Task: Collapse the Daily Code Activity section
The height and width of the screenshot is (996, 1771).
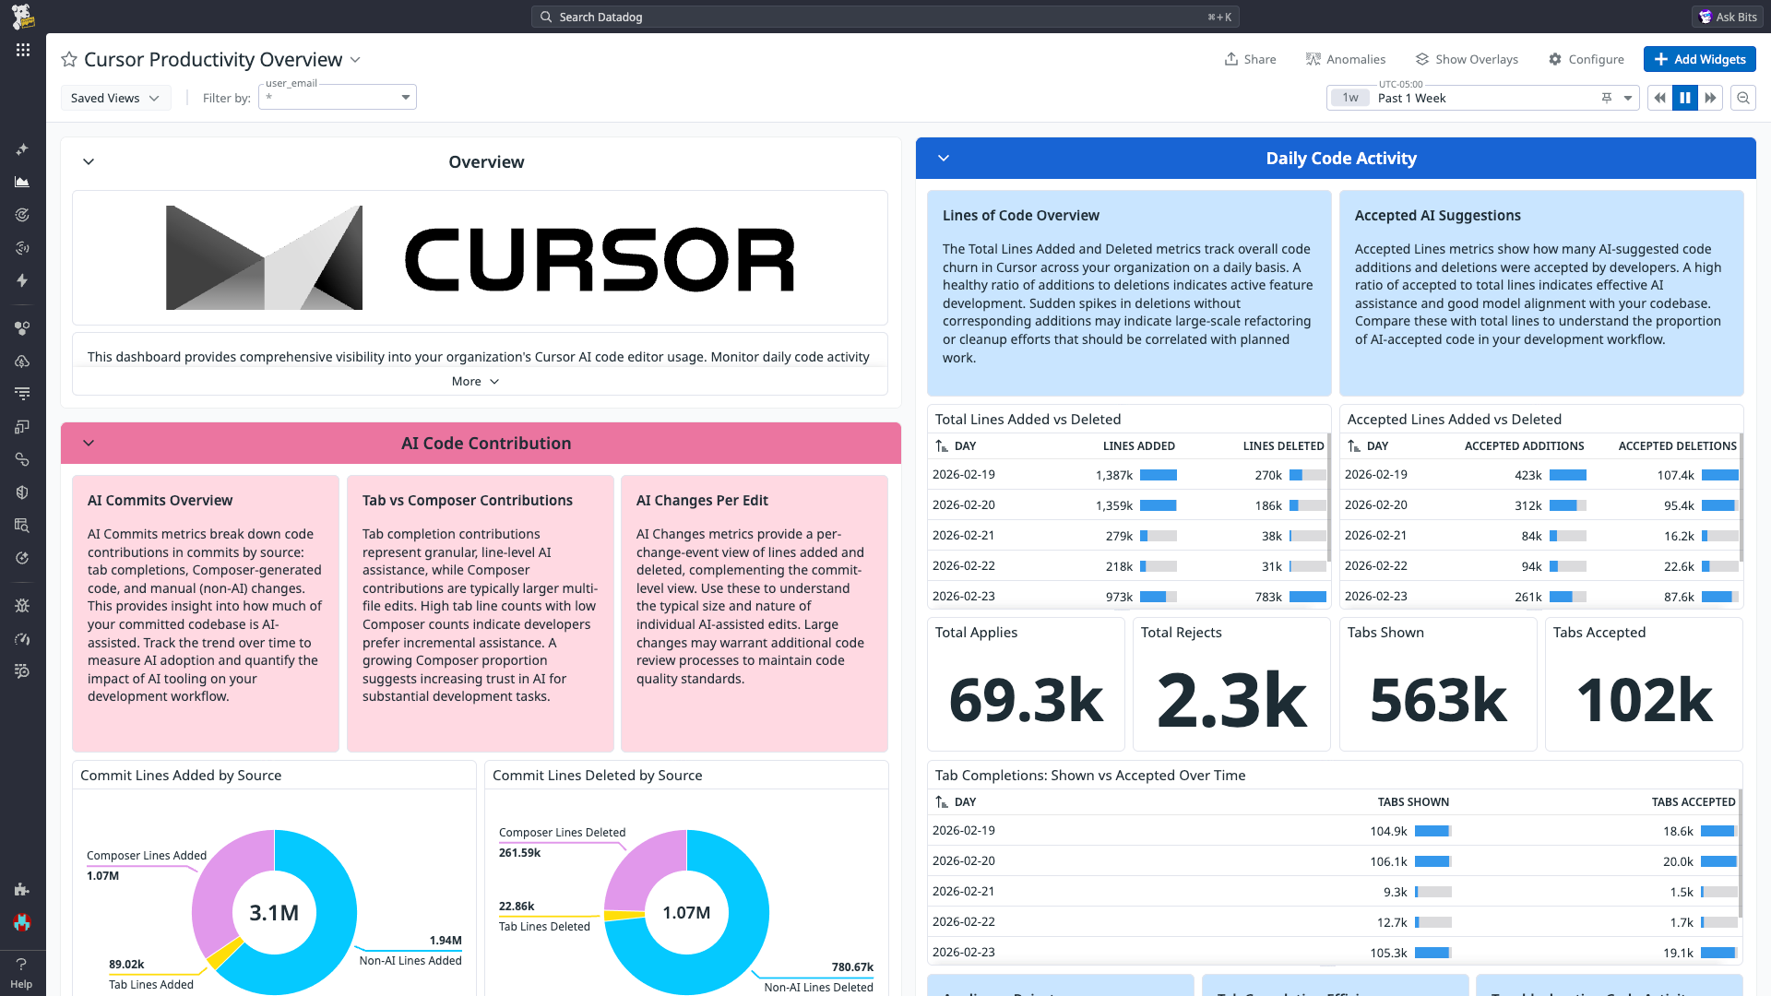Action: 944,158
